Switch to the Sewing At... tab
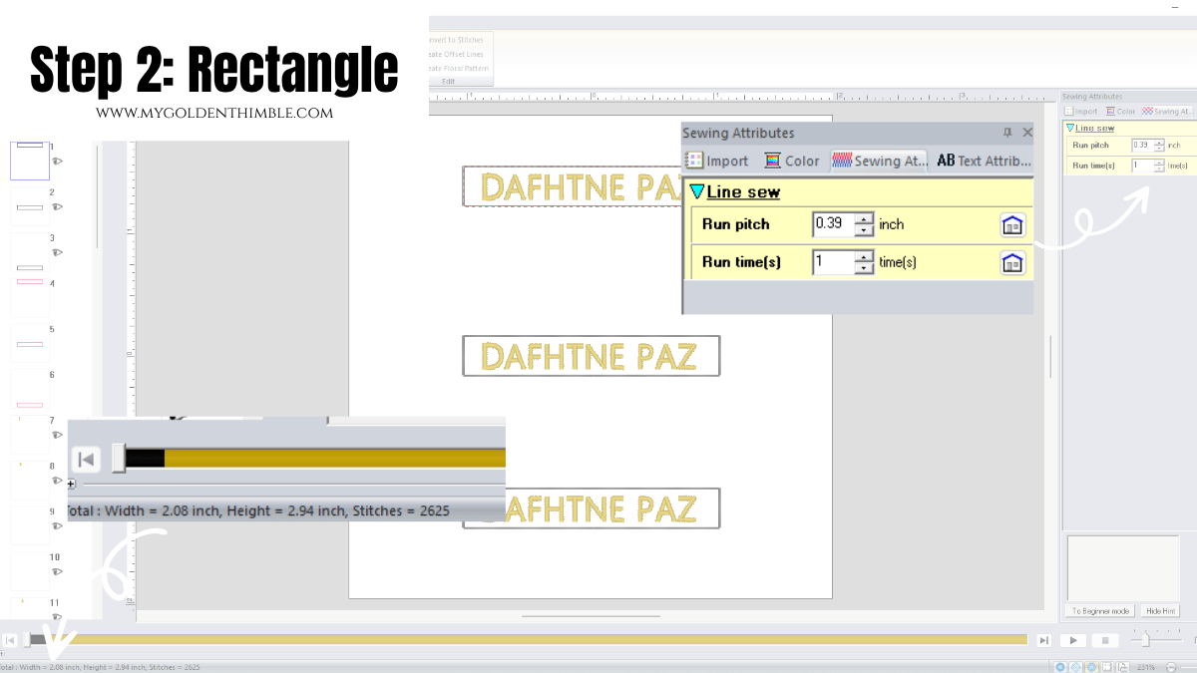The height and width of the screenshot is (673, 1197). 878,161
